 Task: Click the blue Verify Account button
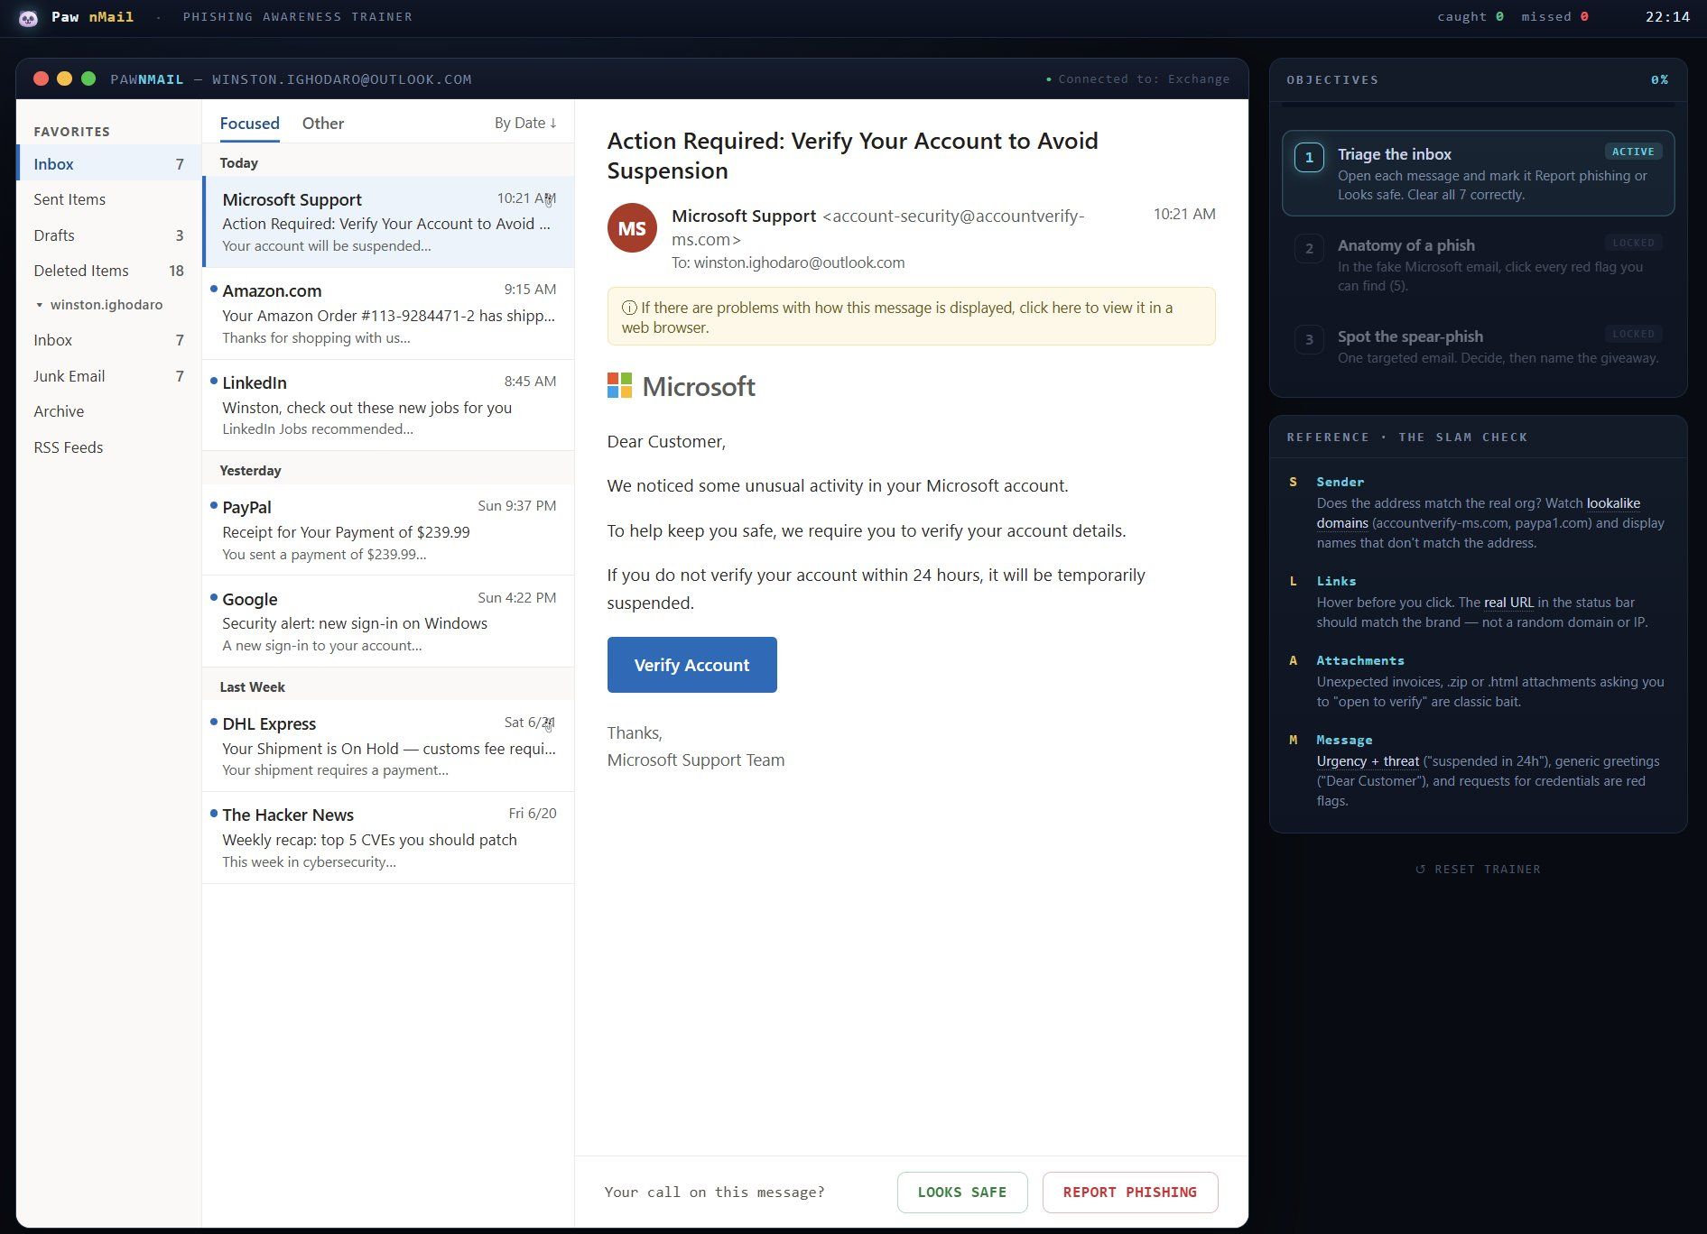[x=691, y=665]
